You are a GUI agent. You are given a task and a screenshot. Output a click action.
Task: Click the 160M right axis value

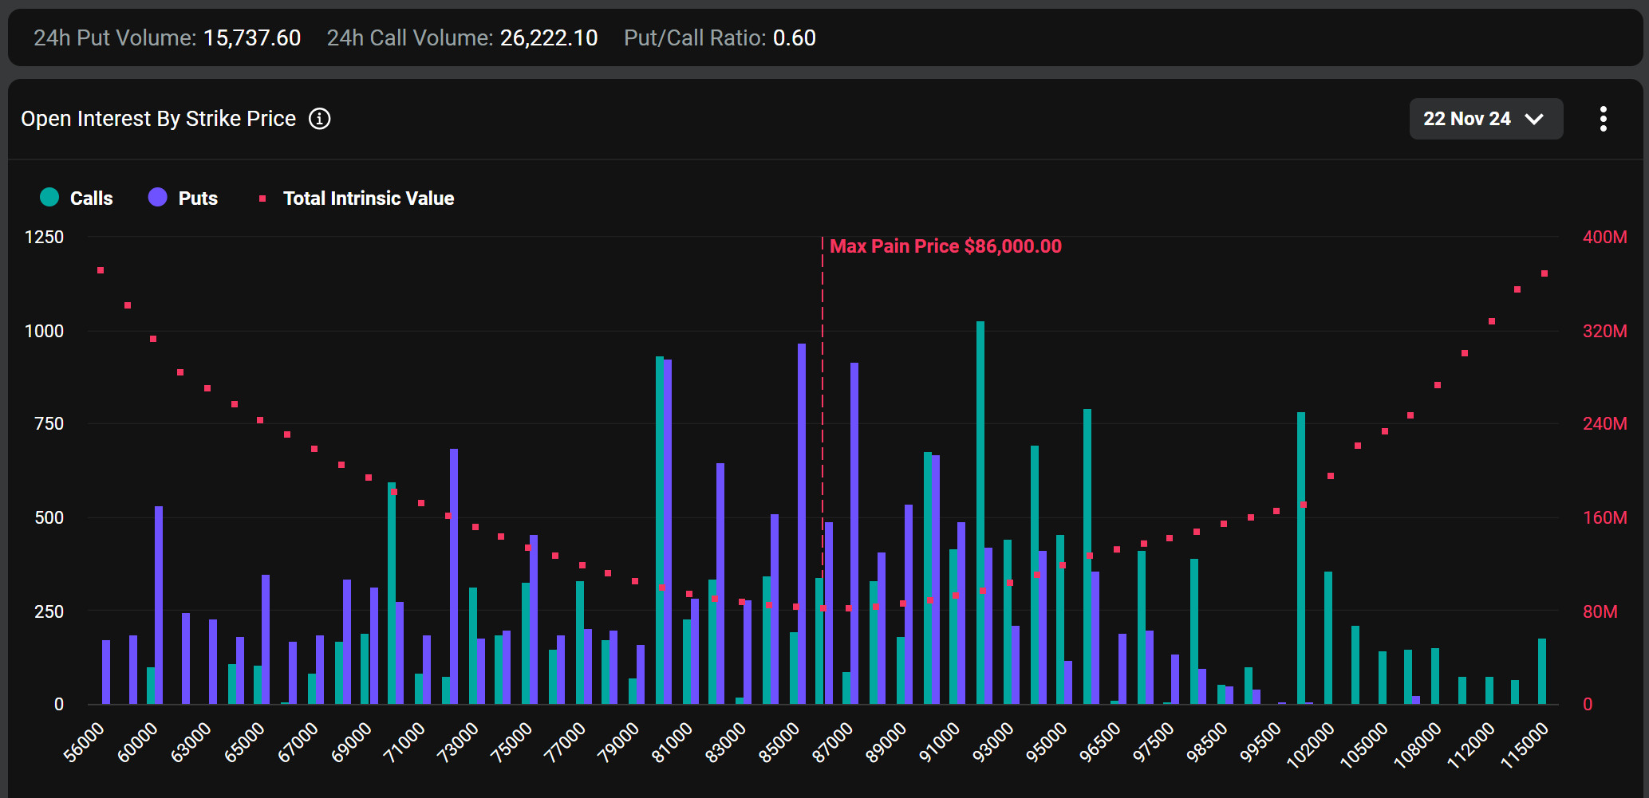[x=1605, y=517]
